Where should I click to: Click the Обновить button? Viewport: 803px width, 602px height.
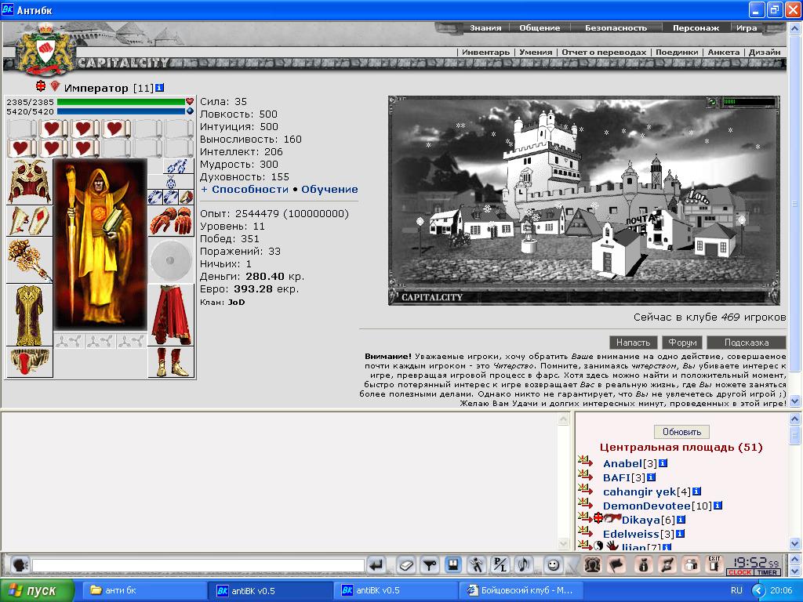[681, 432]
